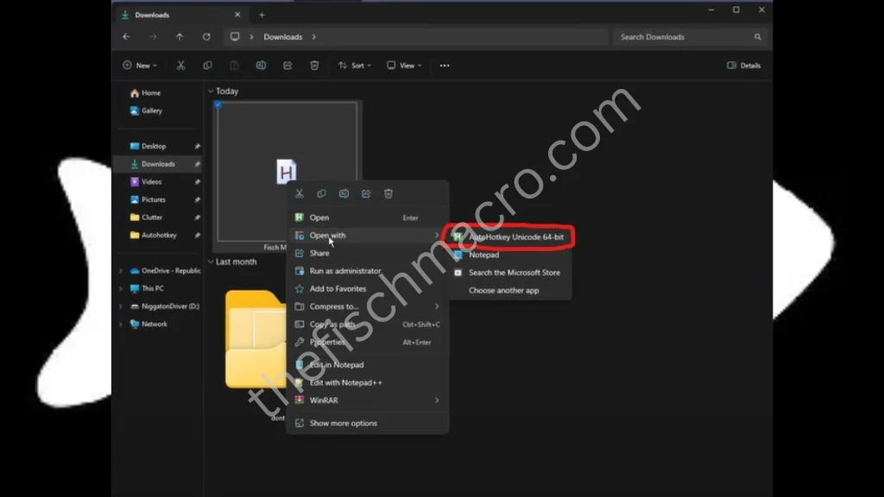Click the Search Downloads input field
This screenshot has height=497, width=884.
click(684, 37)
